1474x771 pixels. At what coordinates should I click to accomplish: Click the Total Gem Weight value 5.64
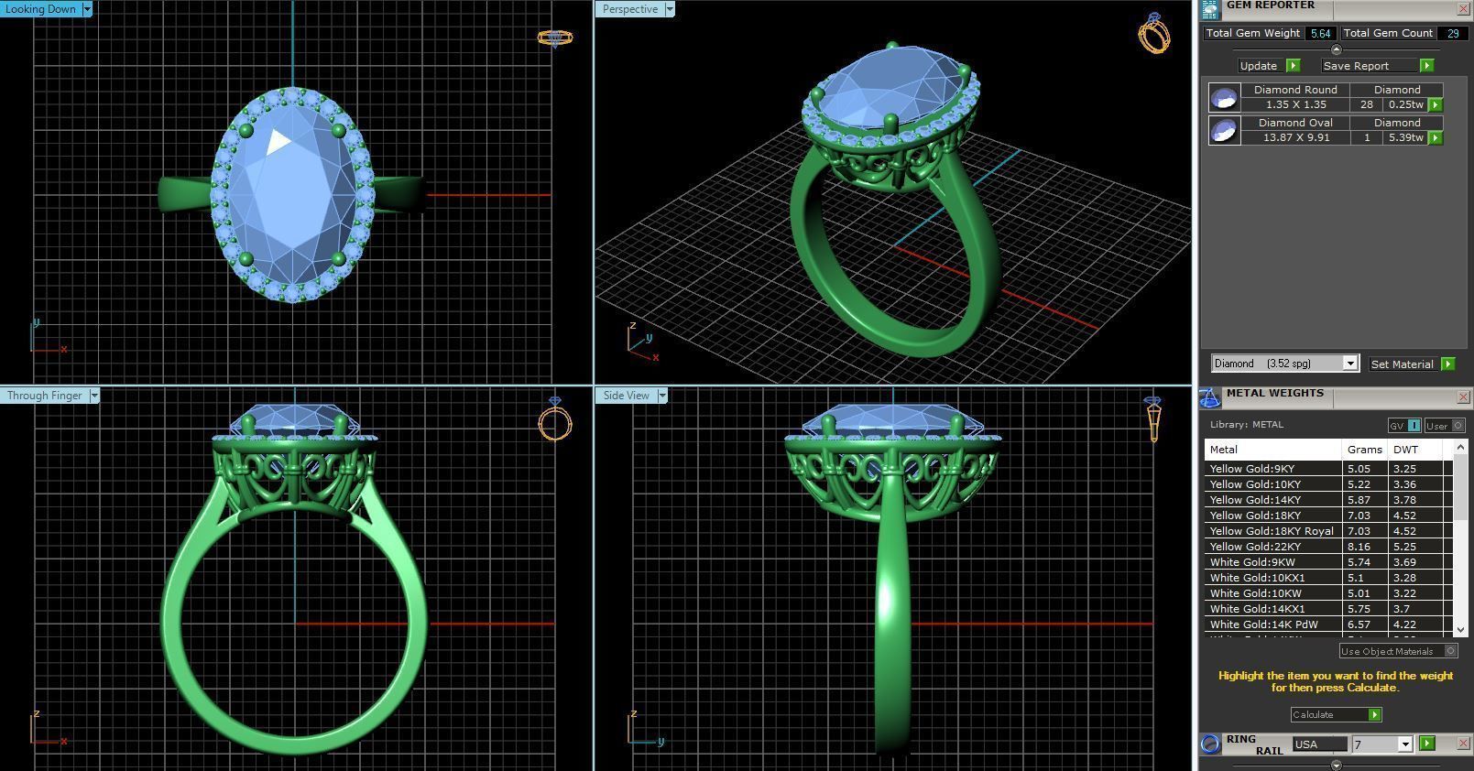point(1320,33)
